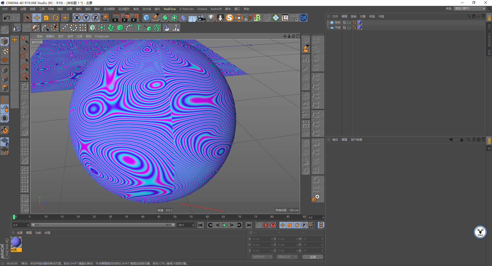
Task: Click the Texture mode checkered cube icon
Action: click(5, 51)
